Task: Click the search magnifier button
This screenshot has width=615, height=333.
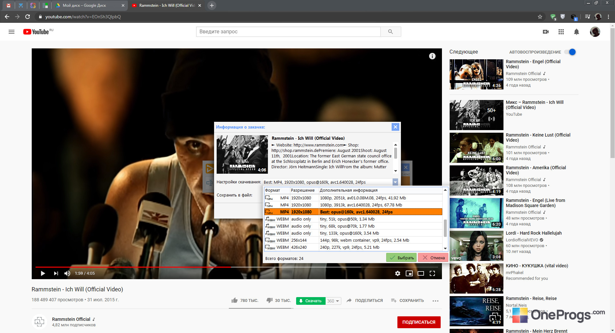Action: click(390, 32)
